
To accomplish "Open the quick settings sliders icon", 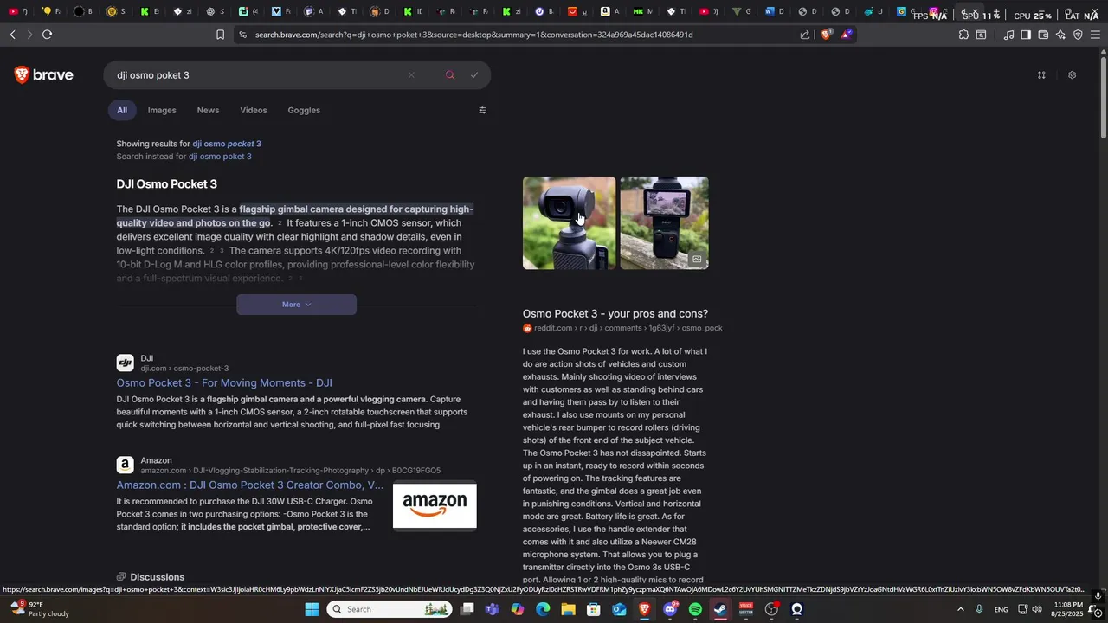I will click(x=1041, y=75).
